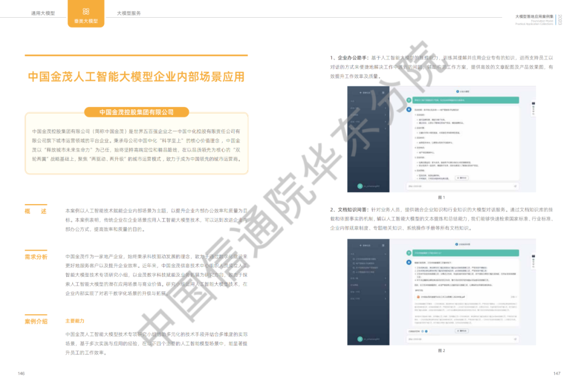Click the message input field in Figure 2

coord(462,339)
